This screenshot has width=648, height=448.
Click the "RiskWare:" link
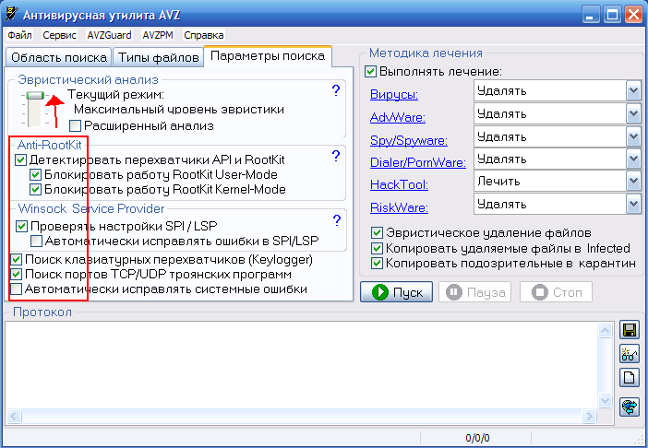coord(399,207)
